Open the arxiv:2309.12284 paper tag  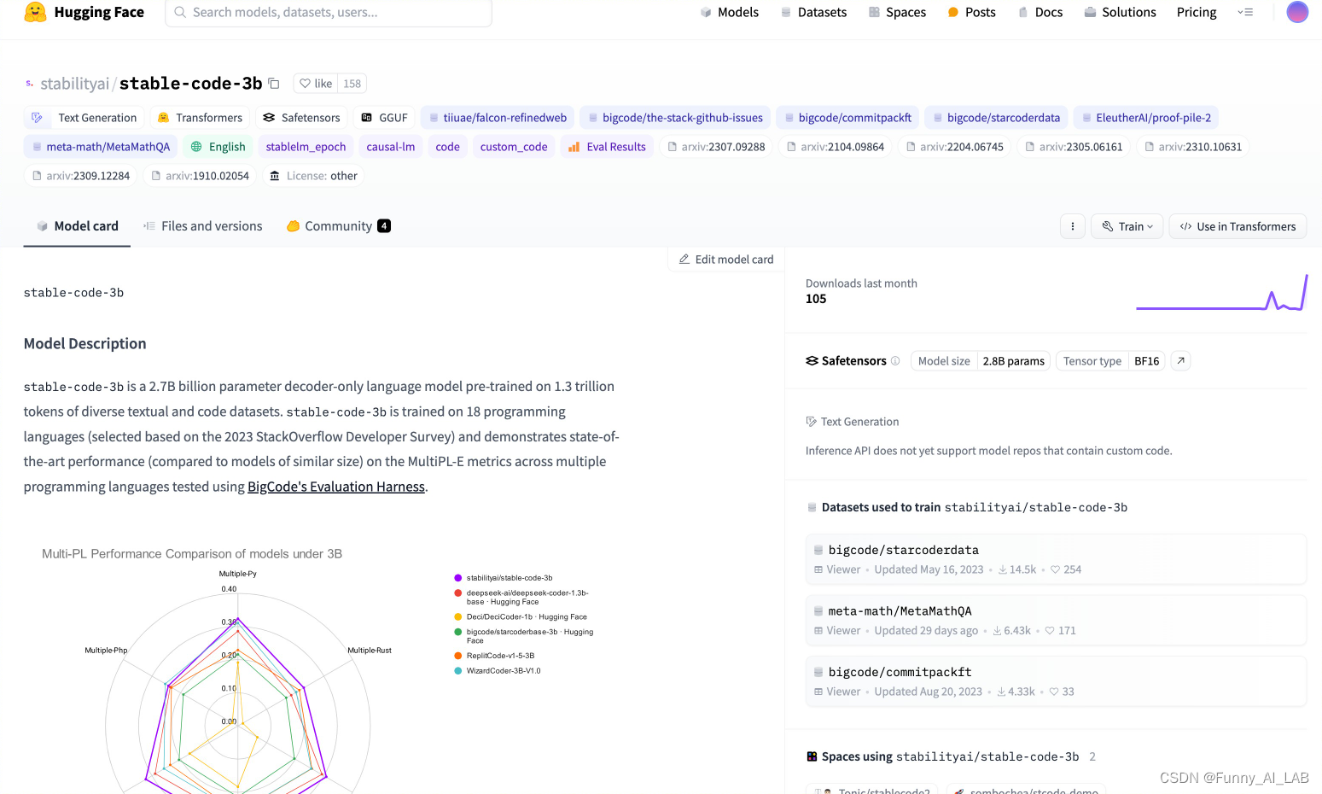click(80, 176)
